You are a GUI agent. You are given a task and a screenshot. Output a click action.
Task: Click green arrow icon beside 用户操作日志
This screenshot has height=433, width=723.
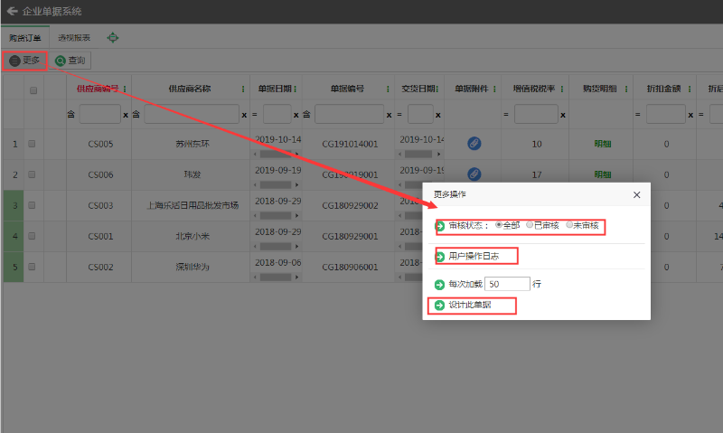coord(440,257)
